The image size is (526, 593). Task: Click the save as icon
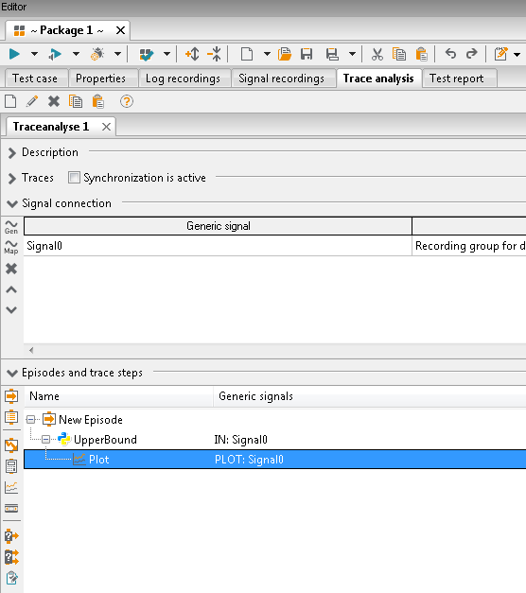pos(332,54)
